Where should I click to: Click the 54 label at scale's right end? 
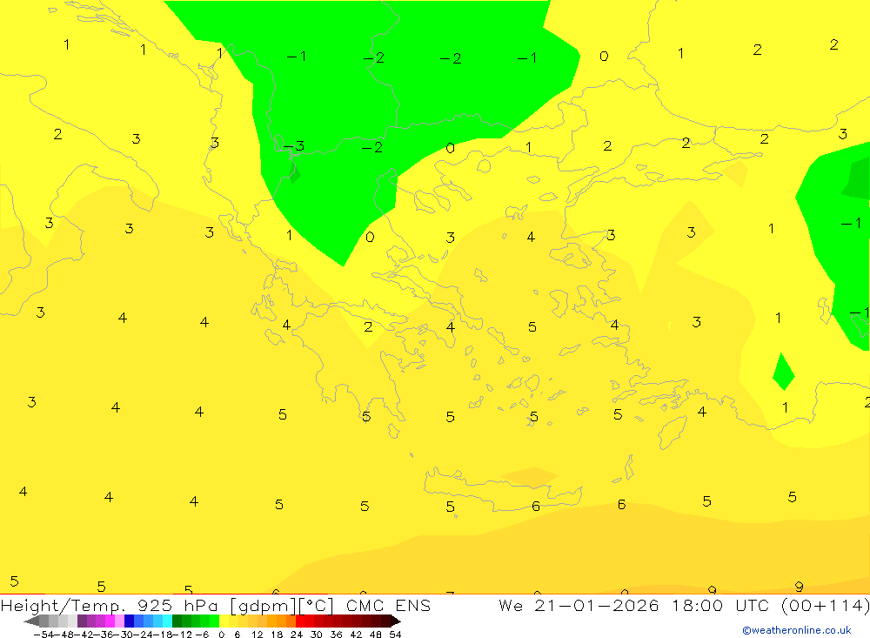click(x=395, y=635)
